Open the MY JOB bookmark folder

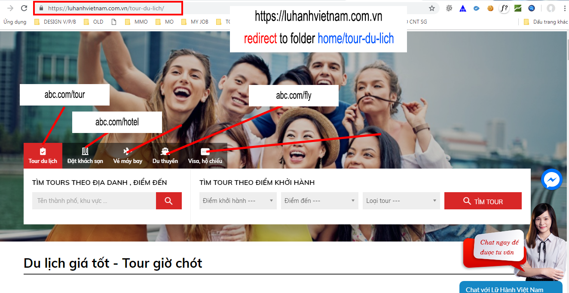coord(195,22)
